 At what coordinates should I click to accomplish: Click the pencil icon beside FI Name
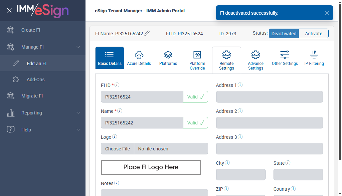pyautogui.click(x=147, y=33)
